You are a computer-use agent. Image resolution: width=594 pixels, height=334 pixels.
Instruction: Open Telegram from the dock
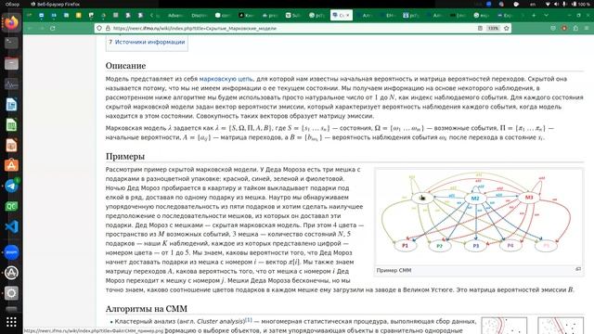(x=11, y=186)
